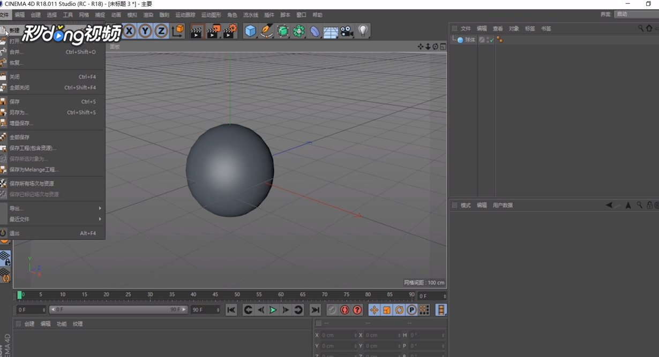Step back one frame

261,310
